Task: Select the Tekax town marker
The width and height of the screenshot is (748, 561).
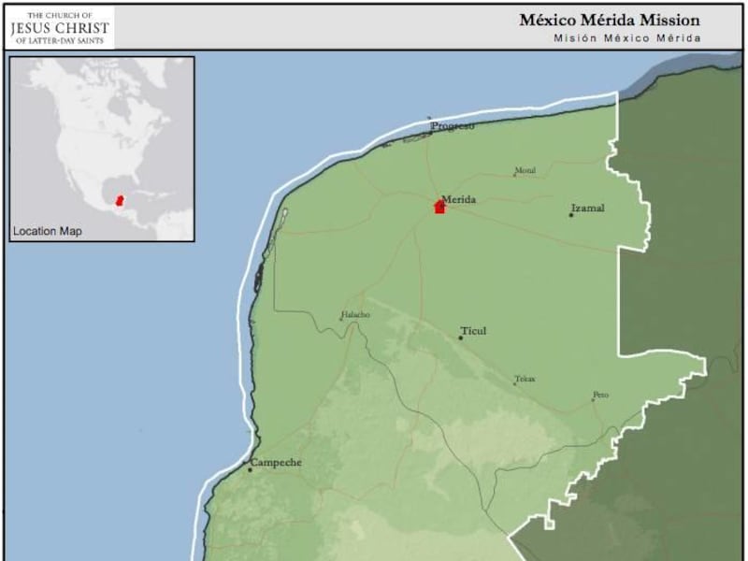Action: pyautogui.click(x=515, y=382)
